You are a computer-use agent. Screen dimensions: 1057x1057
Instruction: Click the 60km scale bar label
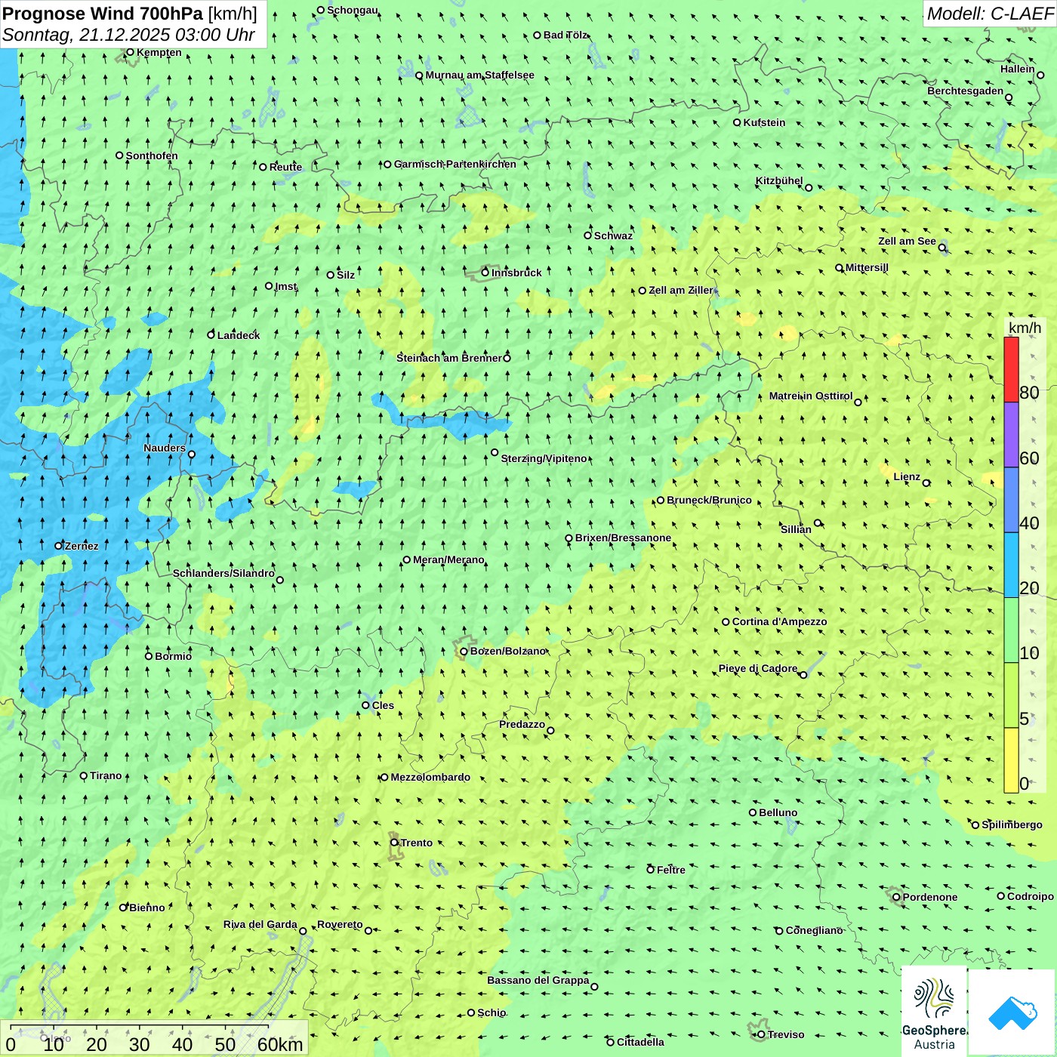coord(280,1044)
